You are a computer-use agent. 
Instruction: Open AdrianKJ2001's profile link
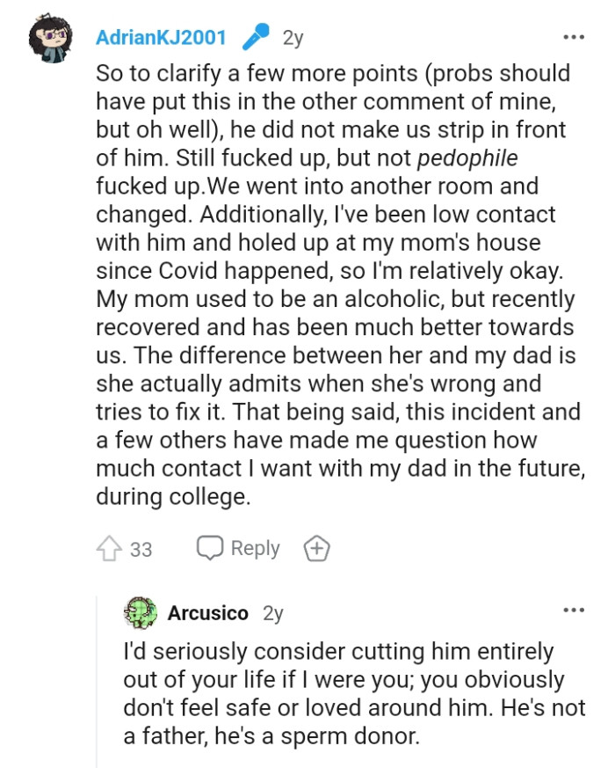pos(161,36)
